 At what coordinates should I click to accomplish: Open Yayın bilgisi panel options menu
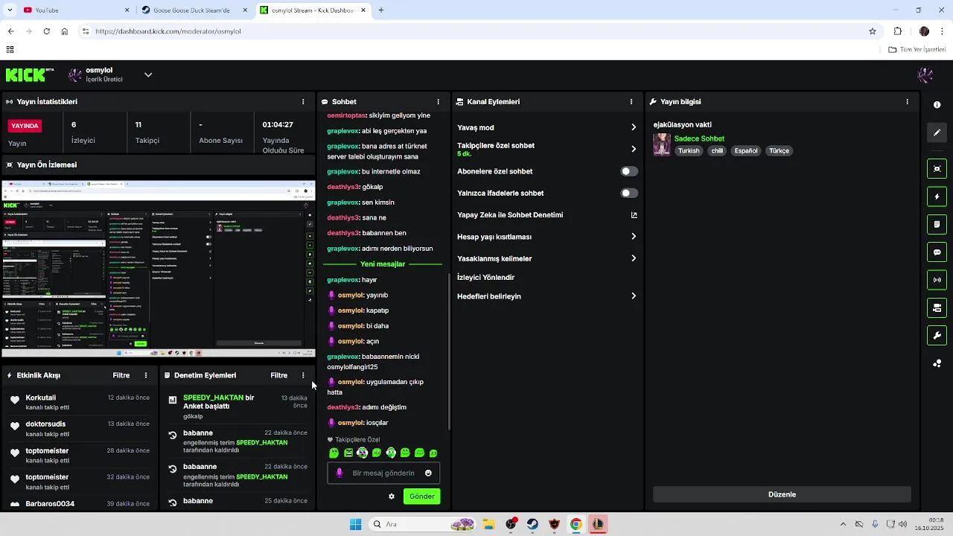coord(907,101)
